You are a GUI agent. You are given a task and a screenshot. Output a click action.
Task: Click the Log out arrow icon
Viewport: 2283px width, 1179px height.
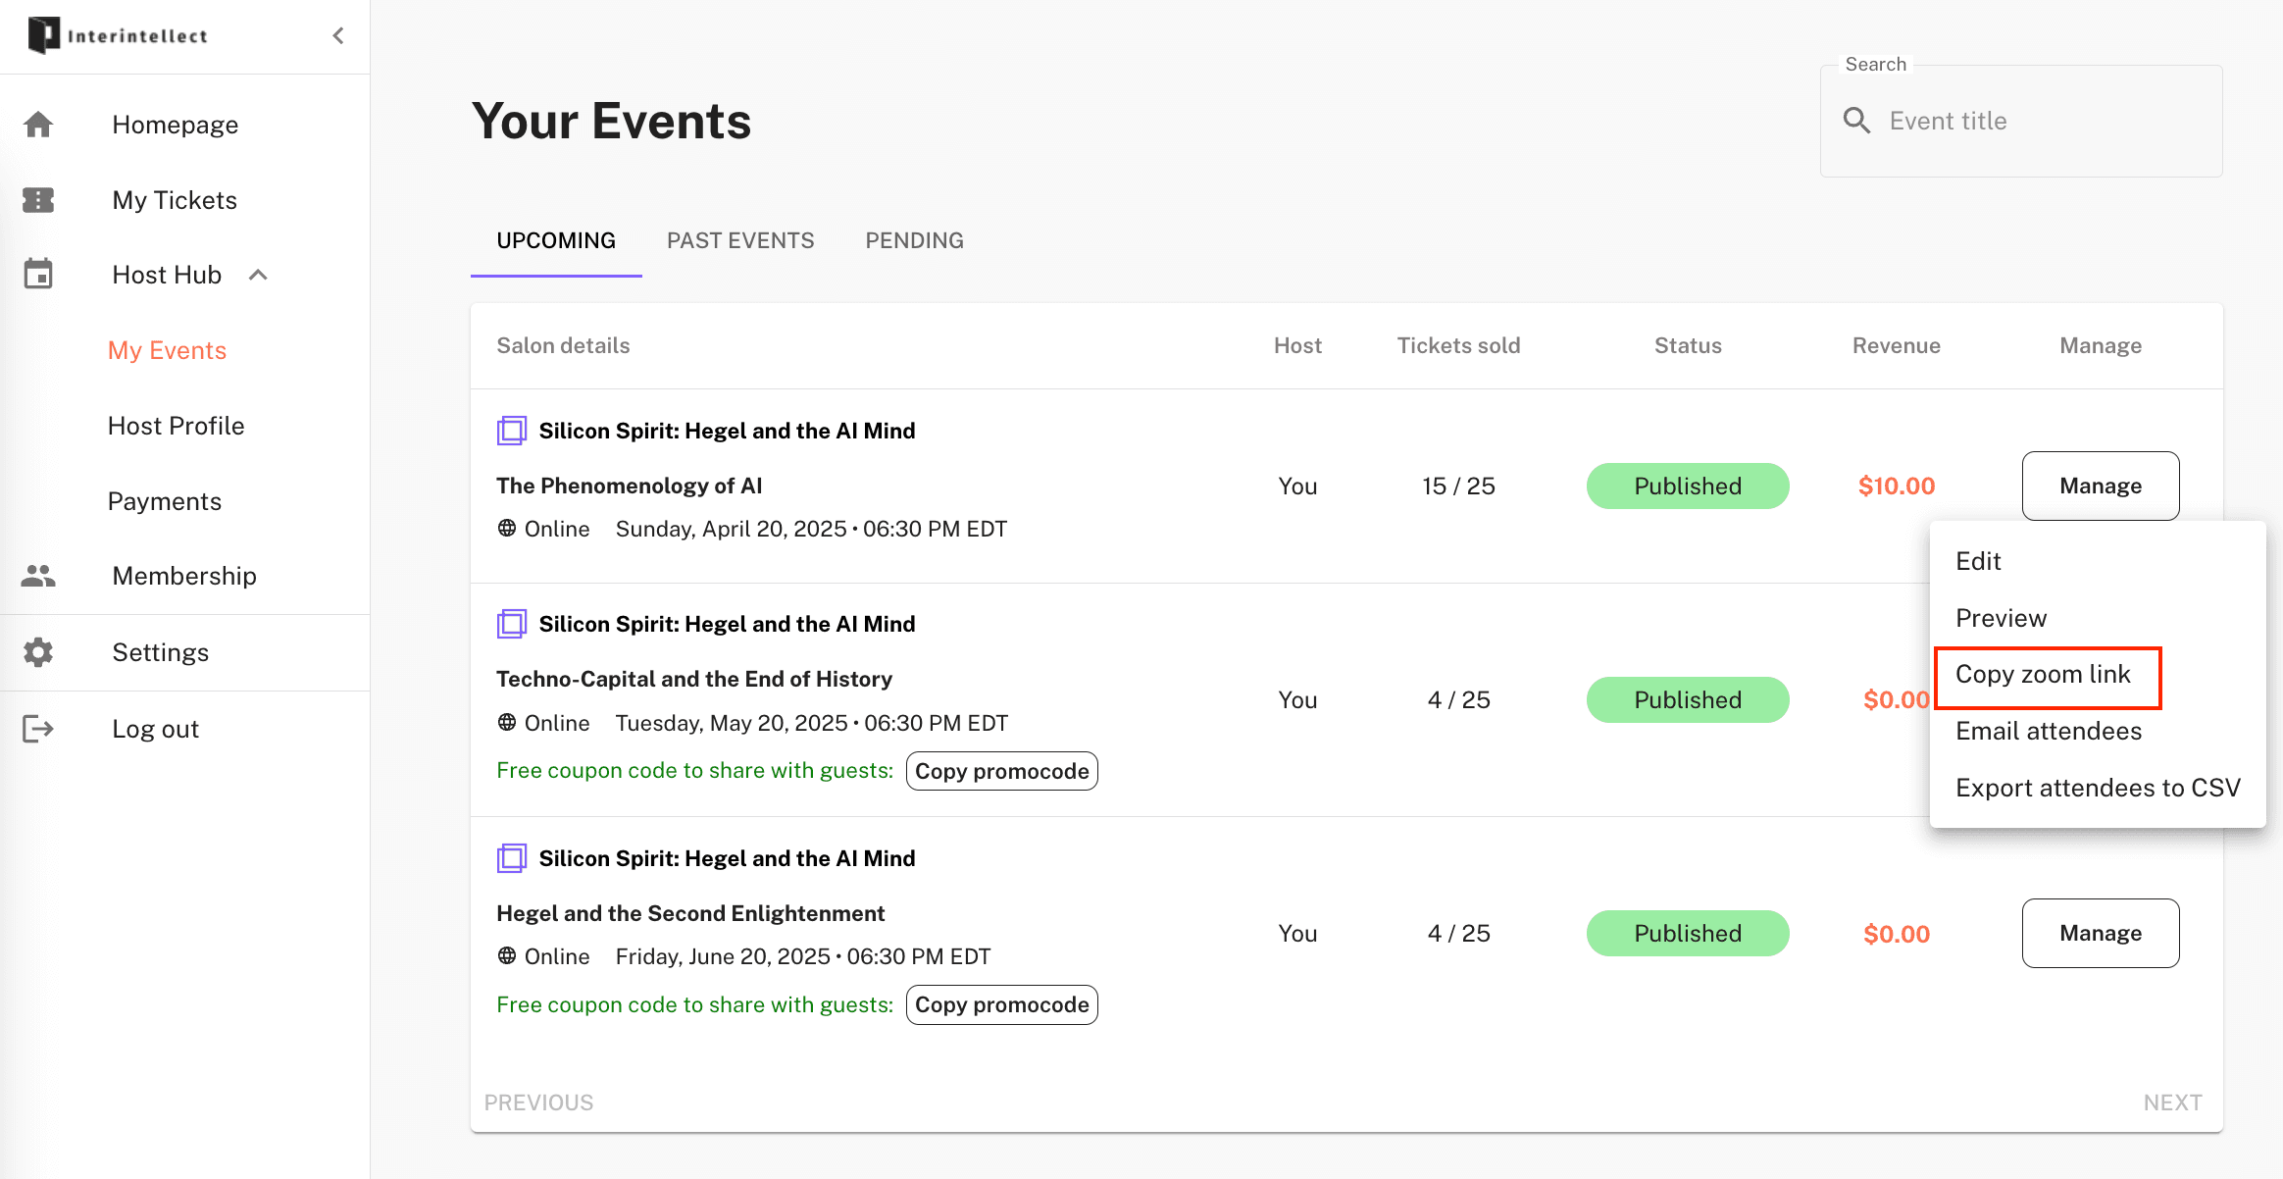click(38, 729)
